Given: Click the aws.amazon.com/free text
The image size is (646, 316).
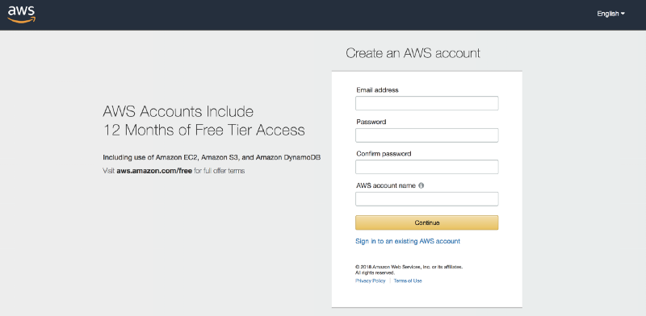Looking at the screenshot, I should pos(154,171).
